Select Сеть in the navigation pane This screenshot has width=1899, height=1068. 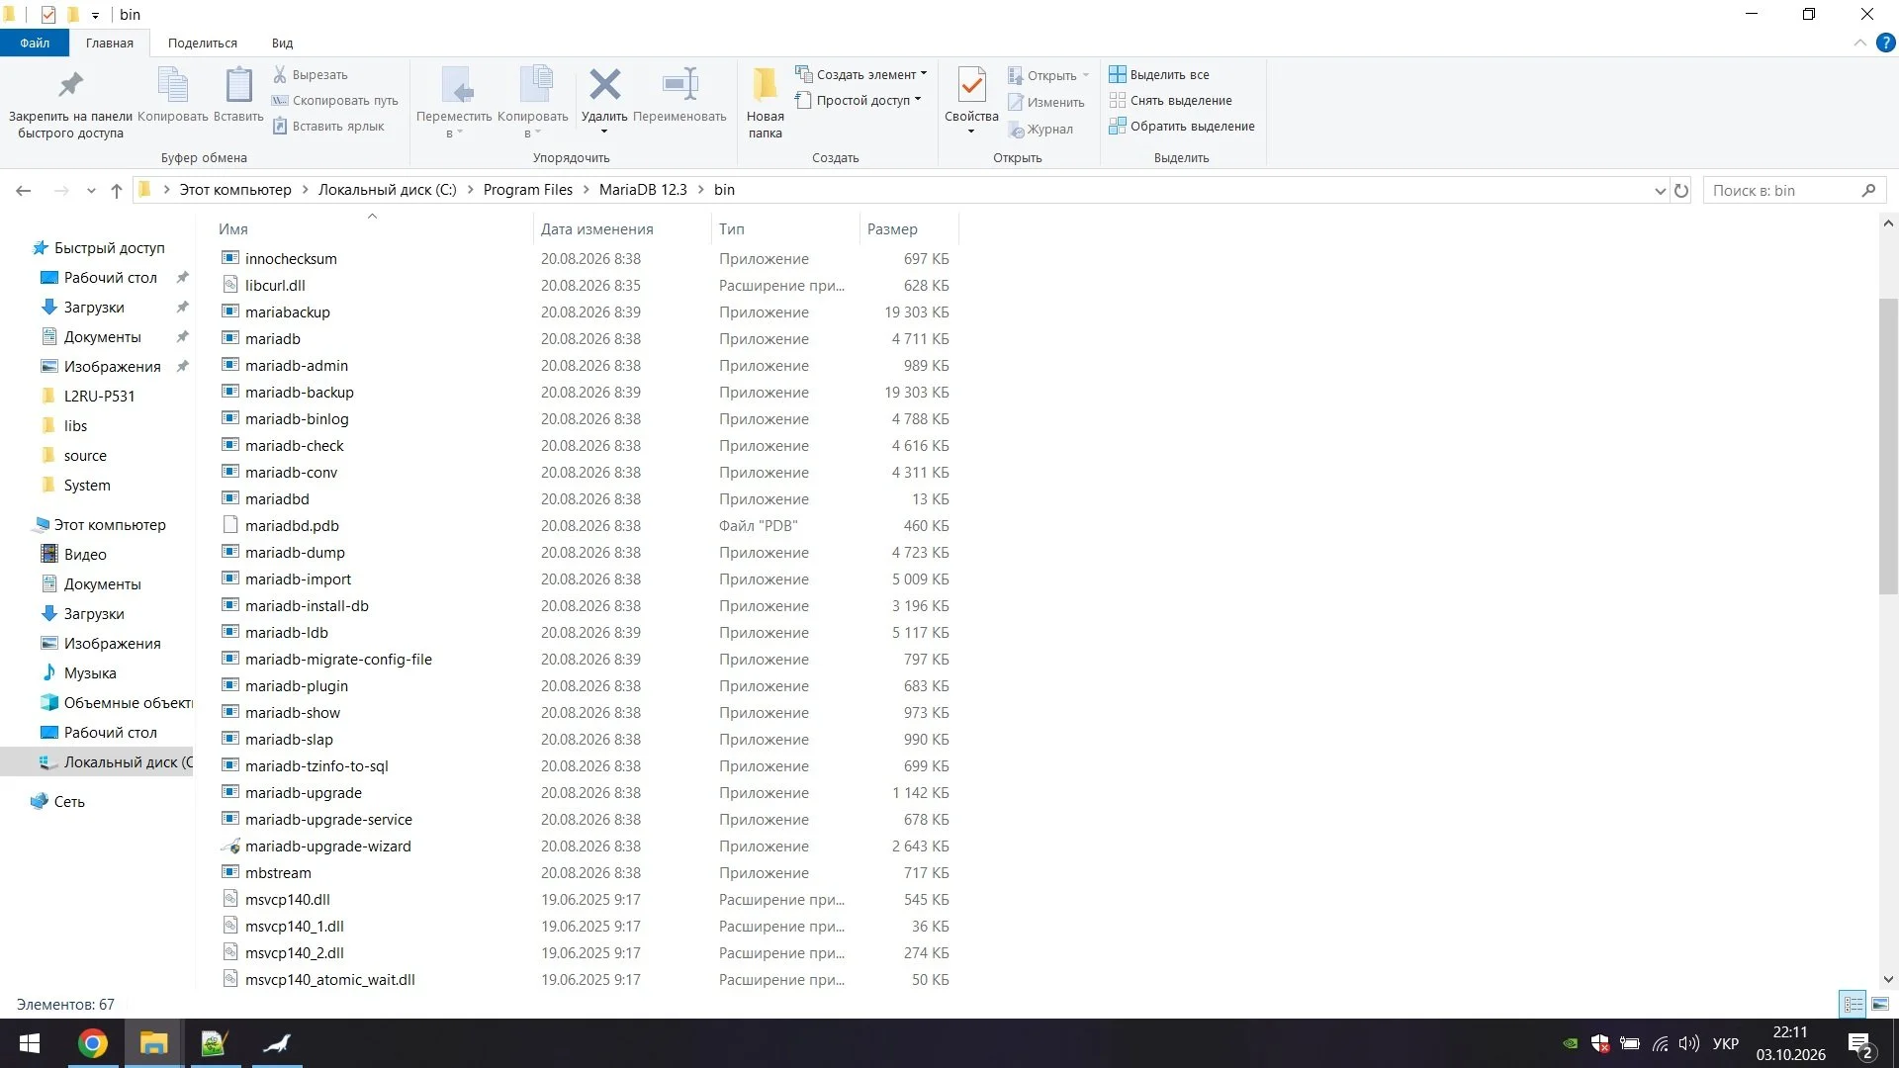click(x=69, y=801)
